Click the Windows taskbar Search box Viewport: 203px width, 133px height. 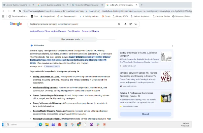pos(22,125)
